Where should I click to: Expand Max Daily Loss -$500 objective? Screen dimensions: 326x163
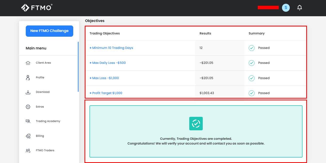(108, 63)
